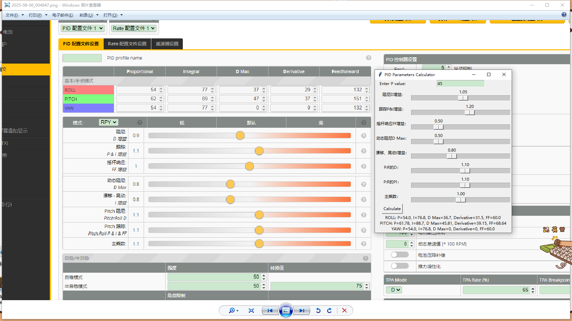Rotate the image counterclockwise

pos(318,310)
